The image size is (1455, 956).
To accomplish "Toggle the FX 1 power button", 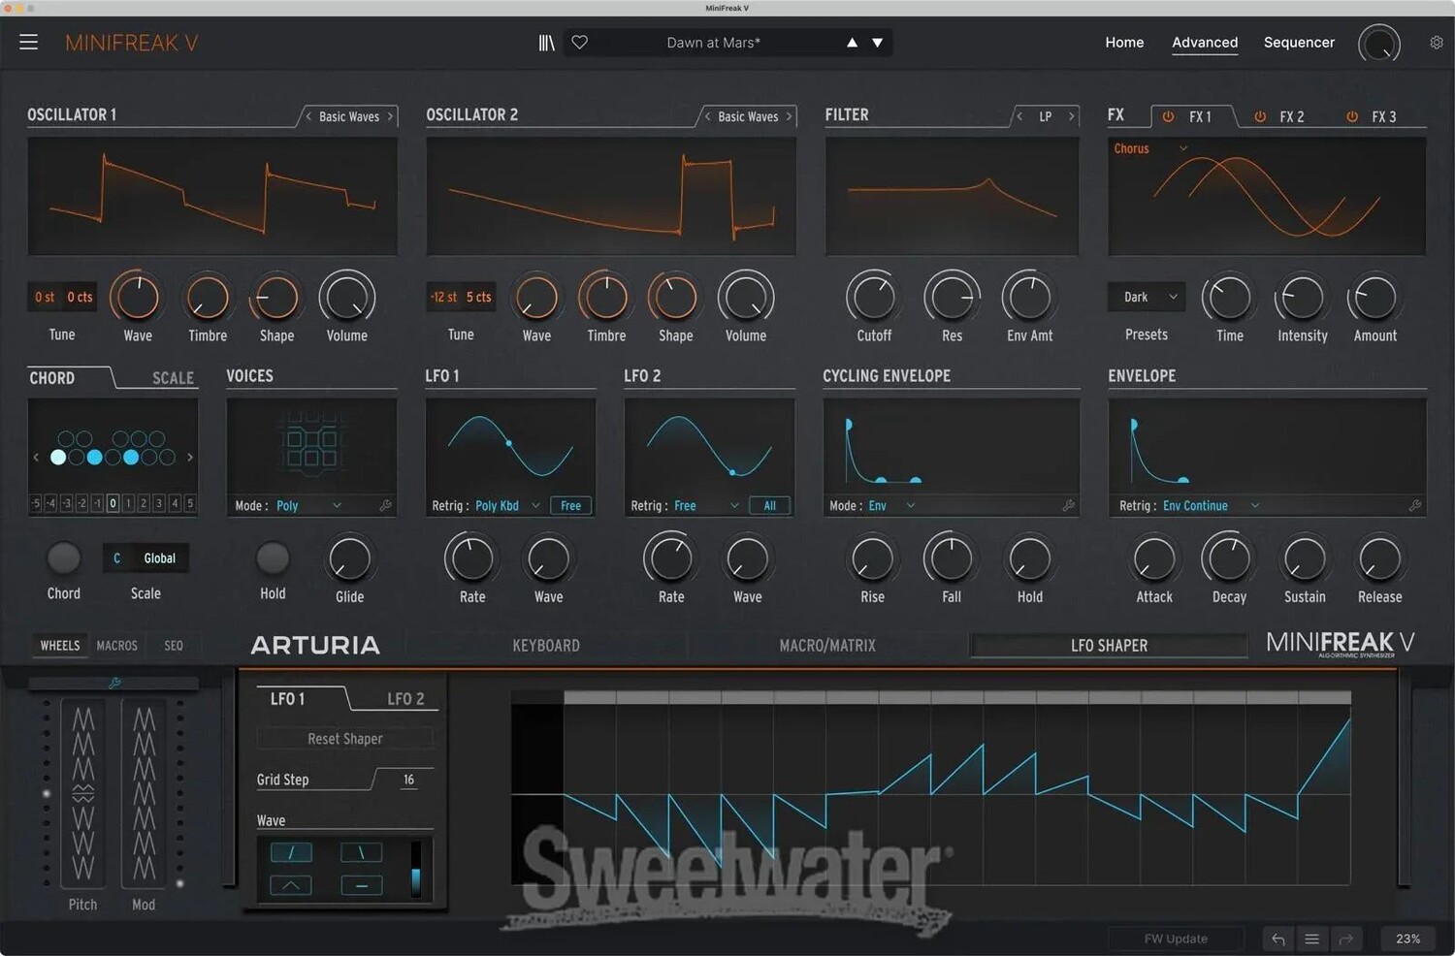I will (1168, 116).
